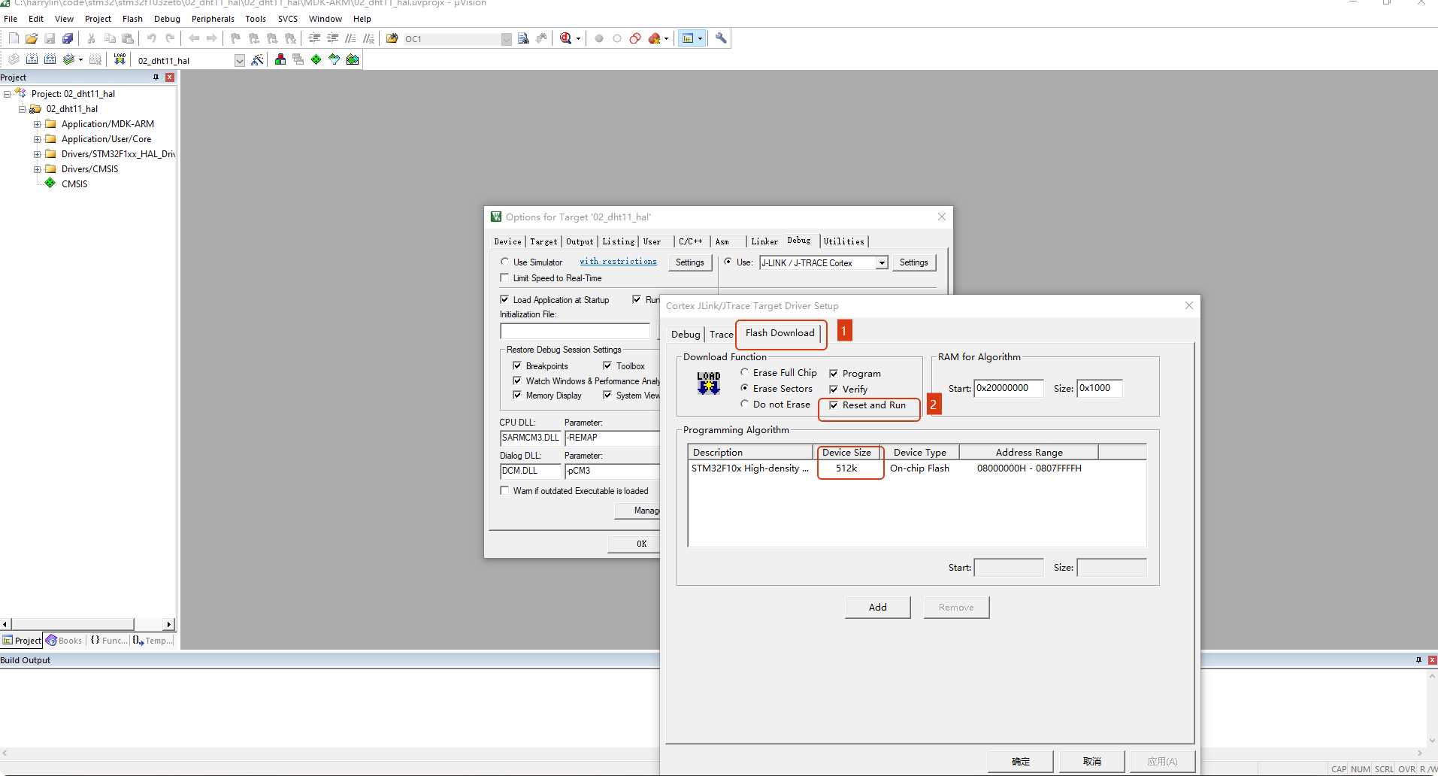Open the Flash menu
The image size is (1438, 776).
(132, 19)
